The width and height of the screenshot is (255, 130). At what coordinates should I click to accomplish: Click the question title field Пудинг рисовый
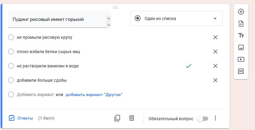57,19
